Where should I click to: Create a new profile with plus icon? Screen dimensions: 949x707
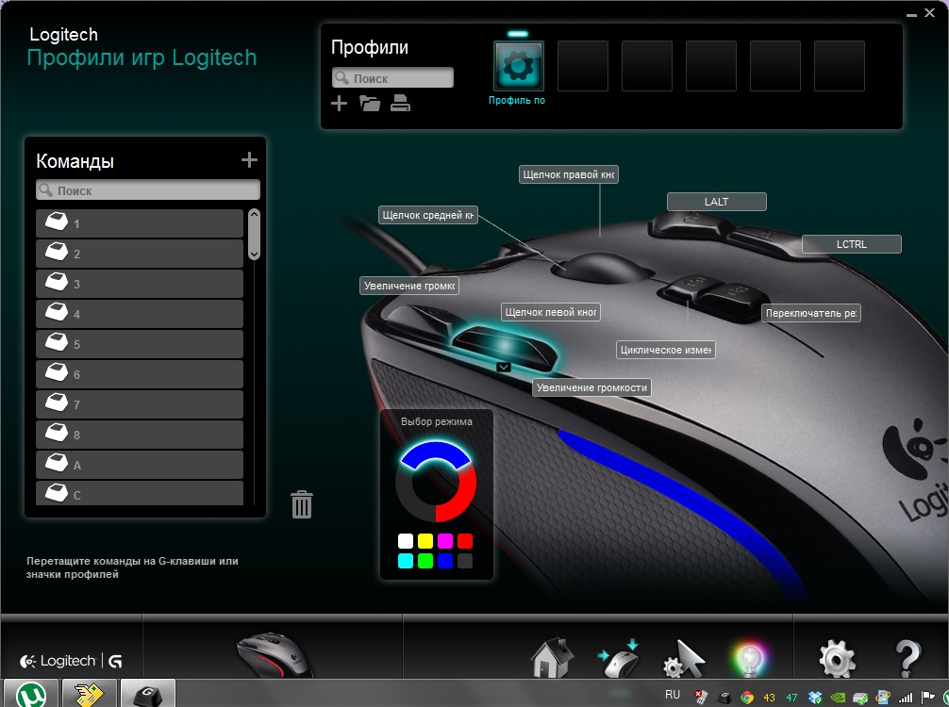pos(340,104)
